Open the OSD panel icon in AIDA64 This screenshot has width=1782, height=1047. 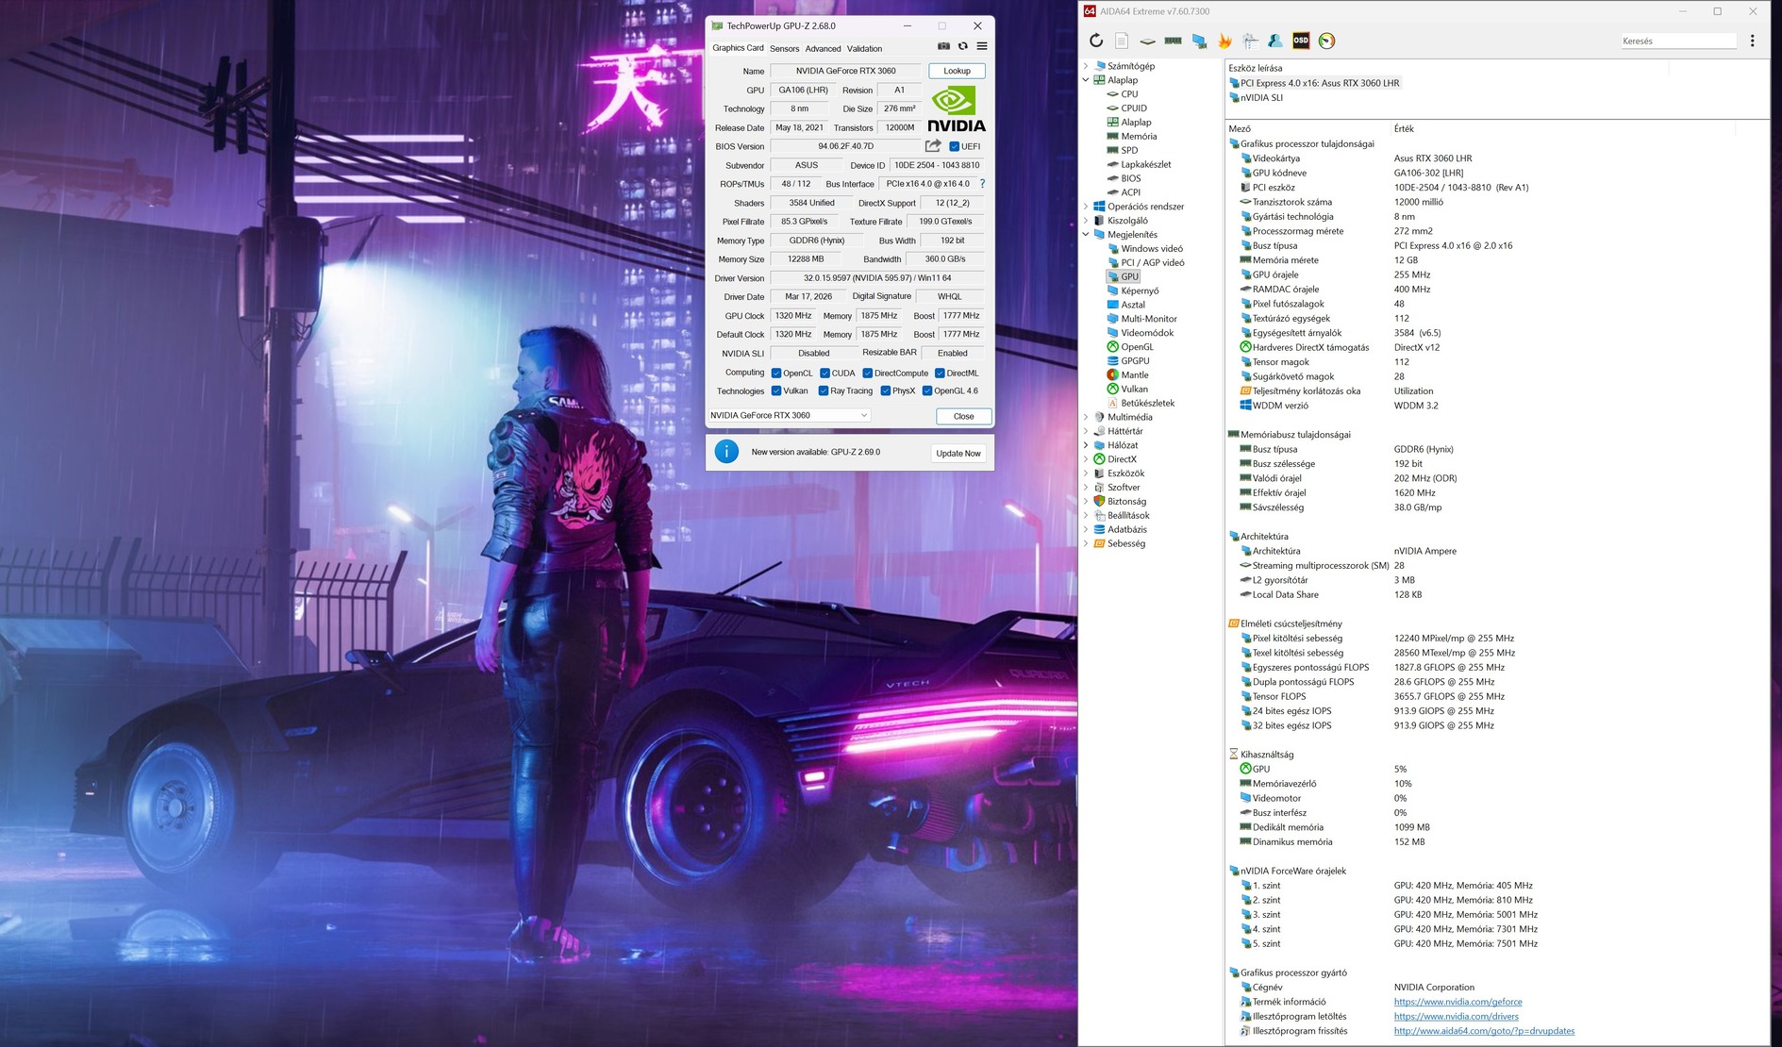[1301, 41]
